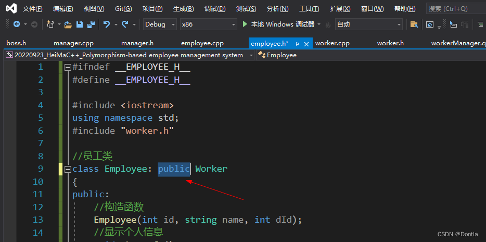
Task: Switch to the employee.cpp tab
Action: [x=202, y=43]
